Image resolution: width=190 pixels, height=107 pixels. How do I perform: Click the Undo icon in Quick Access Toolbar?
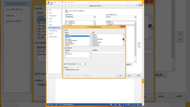55,2
